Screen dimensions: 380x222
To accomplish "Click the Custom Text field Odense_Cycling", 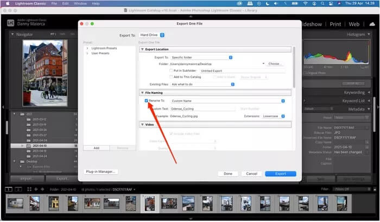I will click(202, 109).
